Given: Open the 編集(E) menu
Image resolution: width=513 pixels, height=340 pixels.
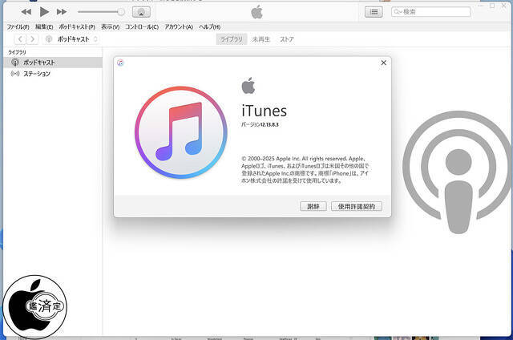Looking at the screenshot, I should 44,26.
